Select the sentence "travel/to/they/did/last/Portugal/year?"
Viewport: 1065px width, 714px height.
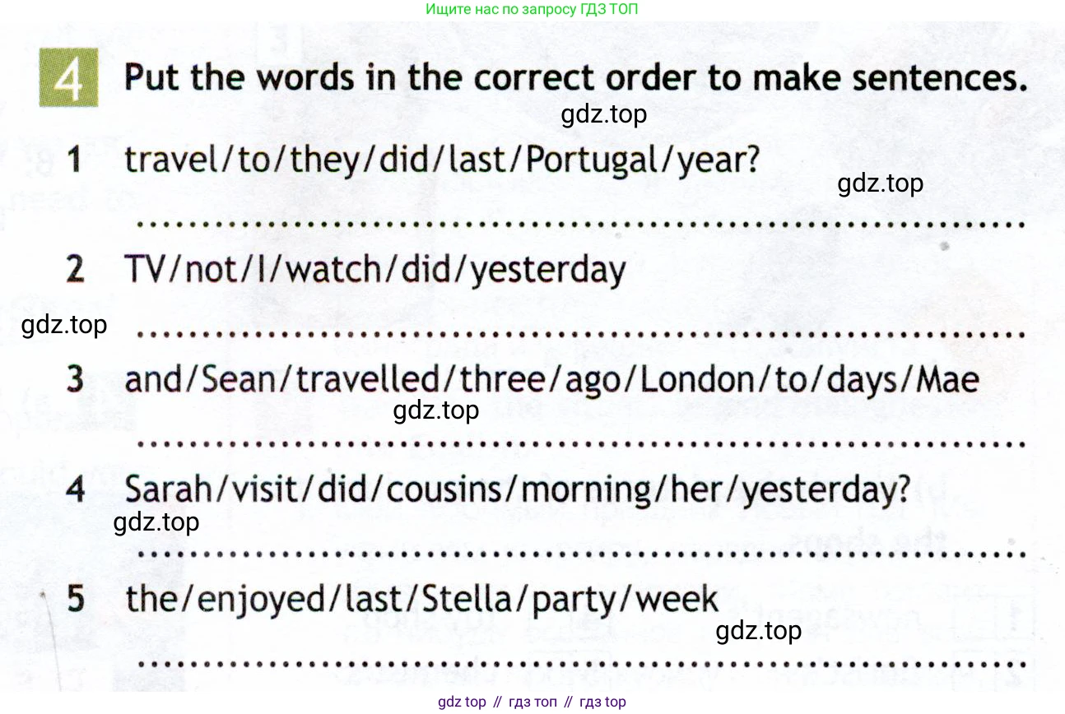(441, 160)
